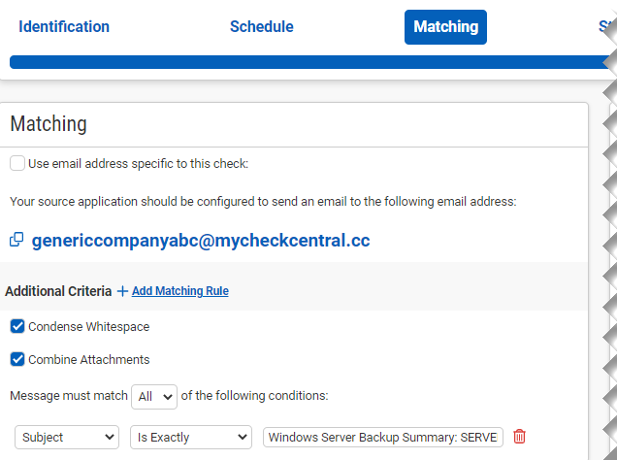
Task: Click the Matching section heading
Action: (49, 124)
